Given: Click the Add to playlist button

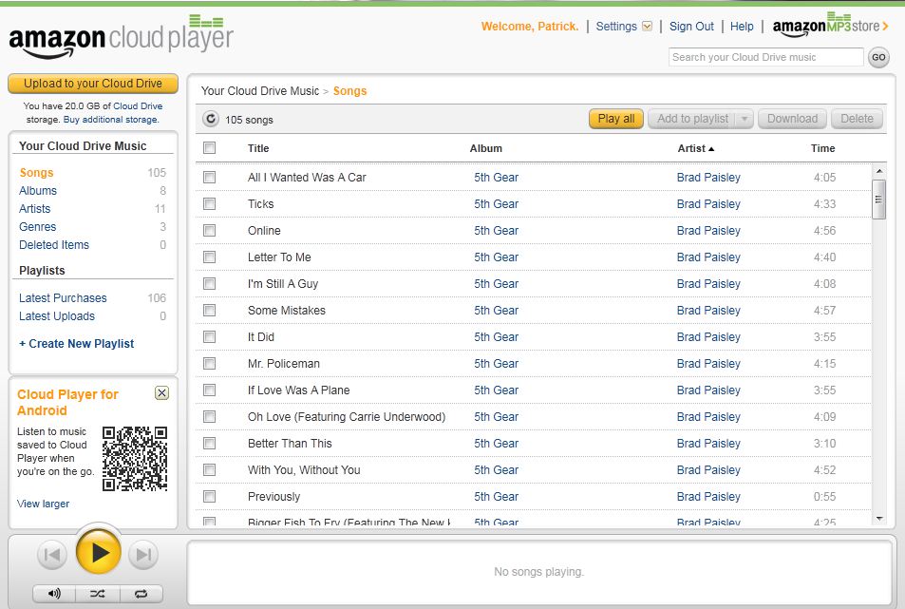Looking at the screenshot, I should point(692,119).
